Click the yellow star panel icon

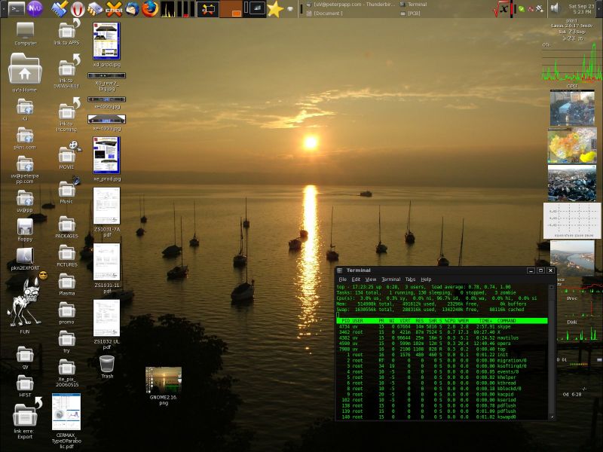coord(275,9)
